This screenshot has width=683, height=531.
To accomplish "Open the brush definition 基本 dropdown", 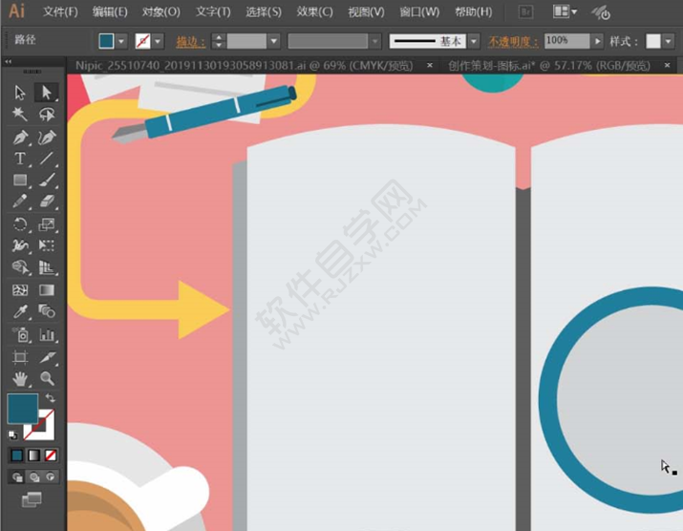I will [x=474, y=41].
